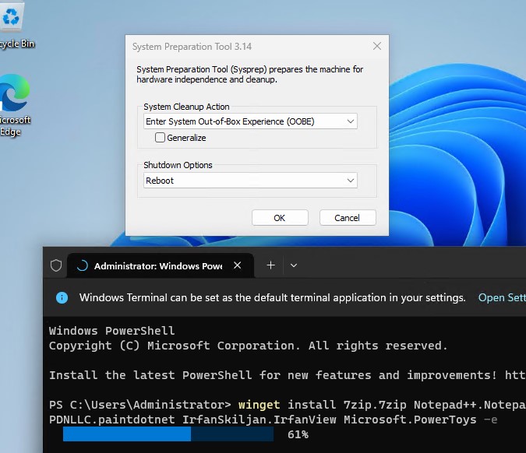Open the System Cleanup Action dropdown
Image resolution: width=526 pixels, height=453 pixels.
click(x=250, y=121)
